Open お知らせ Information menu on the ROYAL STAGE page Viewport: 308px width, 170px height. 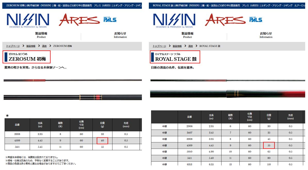pyautogui.click(x=266, y=35)
